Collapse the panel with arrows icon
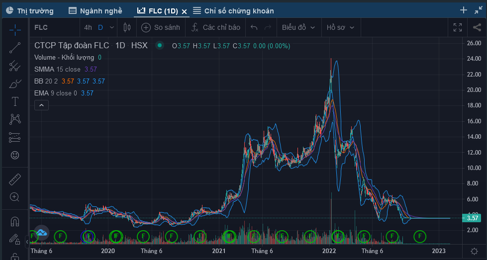Viewport: 487px width, 260px height. tap(479, 10)
